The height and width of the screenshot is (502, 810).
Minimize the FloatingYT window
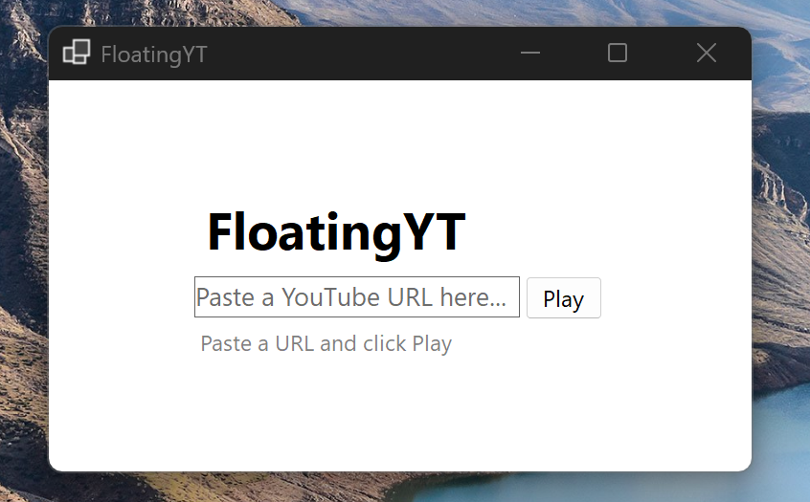click(x=530, y=53)
